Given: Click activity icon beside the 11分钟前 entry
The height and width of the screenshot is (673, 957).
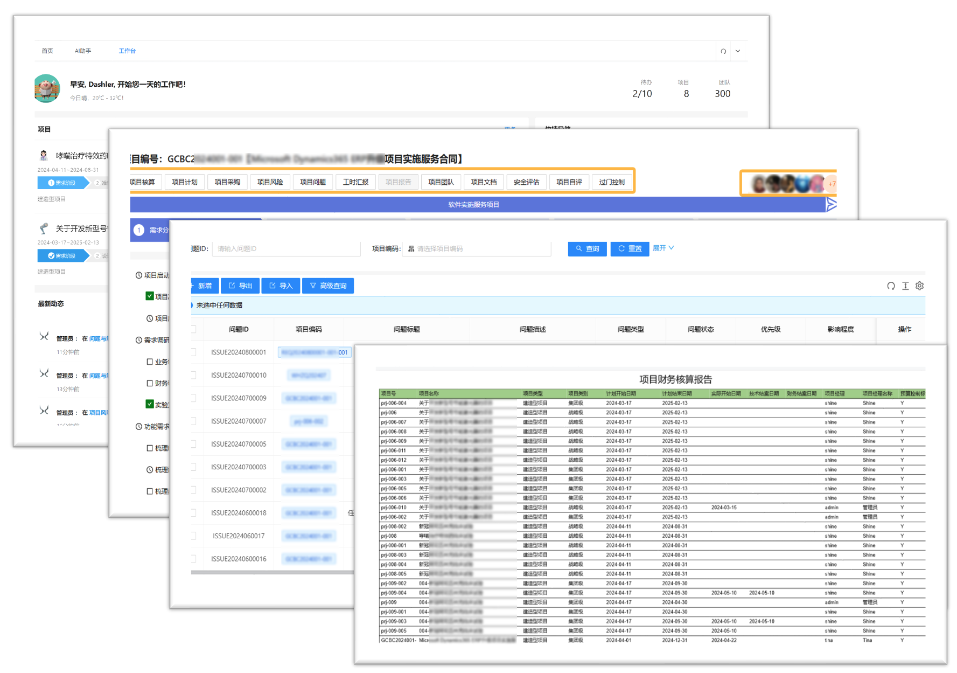Looking at the screenshot, I should pos(44,337).
